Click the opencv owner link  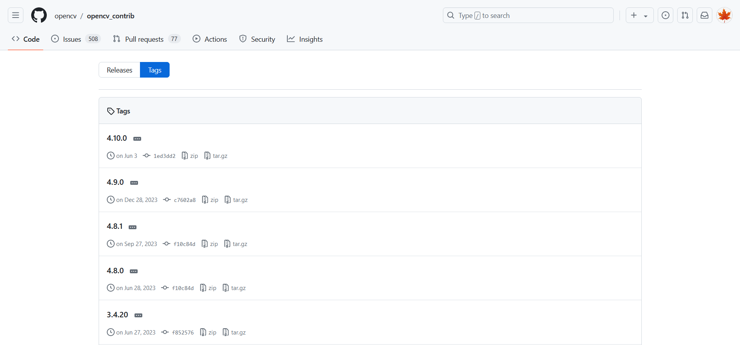pos(66,16)
